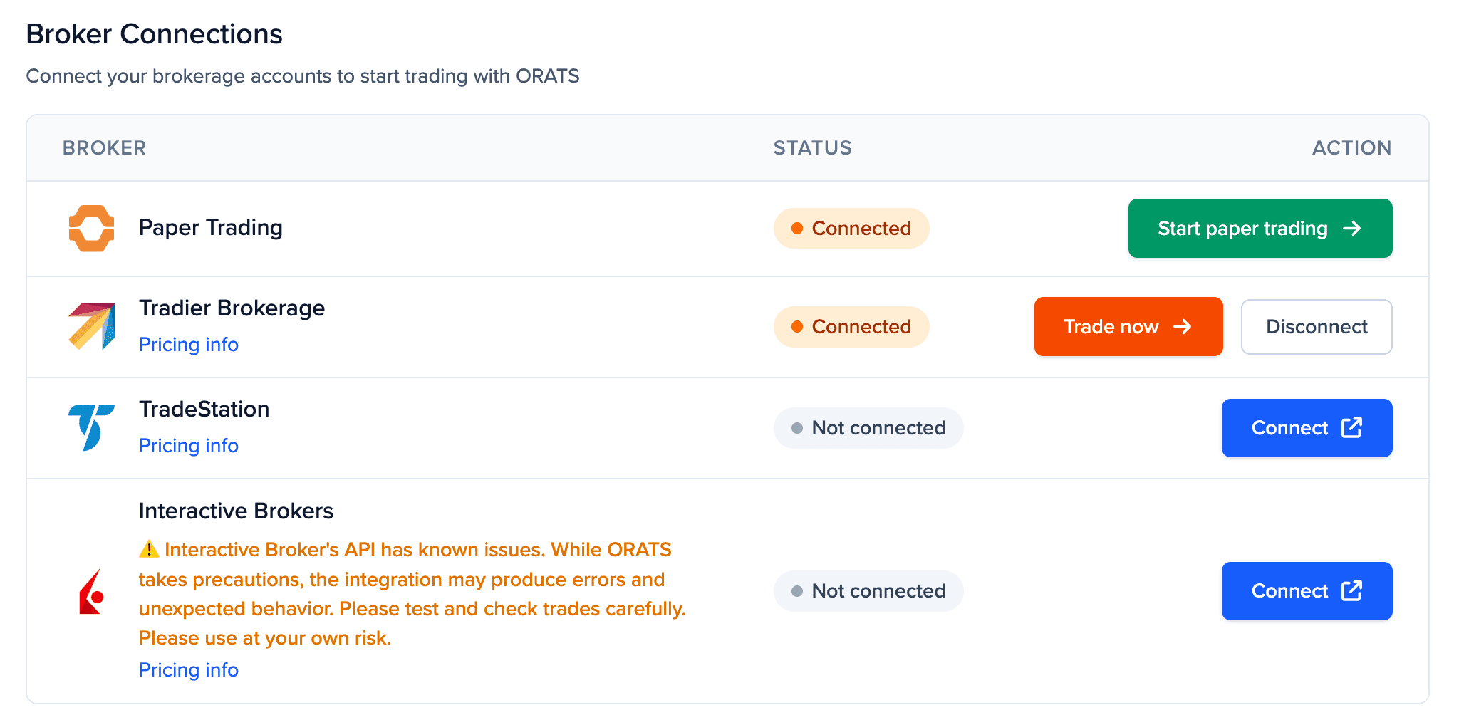This screenshot has height=725, width=1459.
Task: Click Not connected badge in TradeStation row
Action: point(868,427)
